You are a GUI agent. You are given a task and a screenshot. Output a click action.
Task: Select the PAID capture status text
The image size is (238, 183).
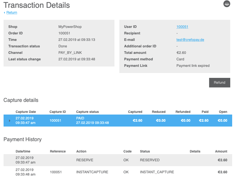click(x=80, y=118)
